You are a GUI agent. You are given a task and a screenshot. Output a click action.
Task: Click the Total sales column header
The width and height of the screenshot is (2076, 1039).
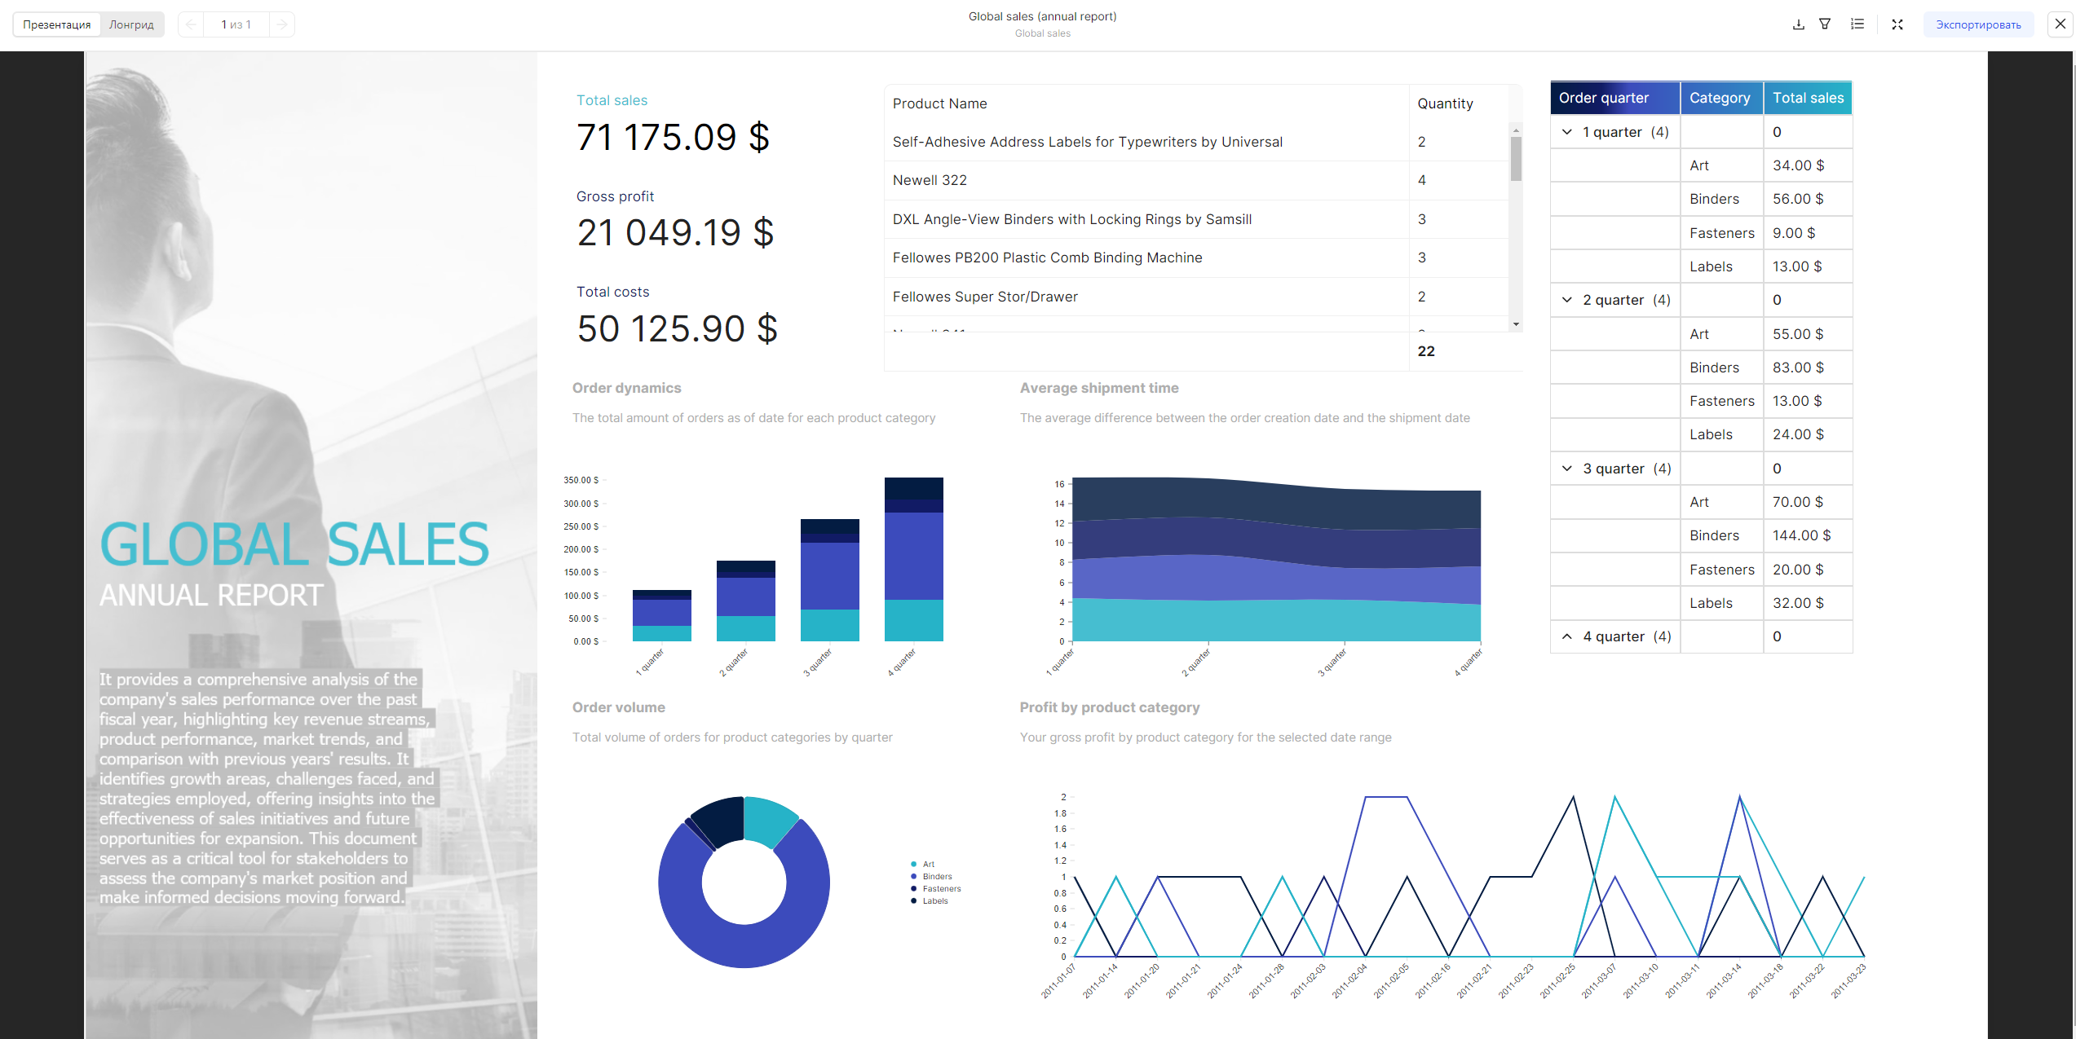1807,98
